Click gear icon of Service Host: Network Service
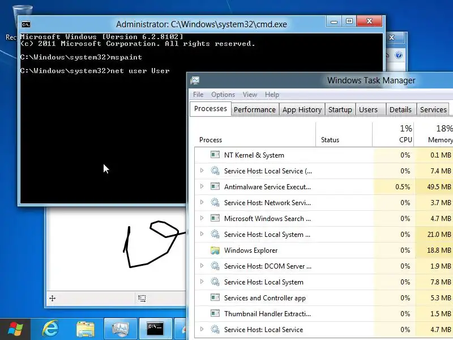Viewport: 453px width, 340px height. 215,202
